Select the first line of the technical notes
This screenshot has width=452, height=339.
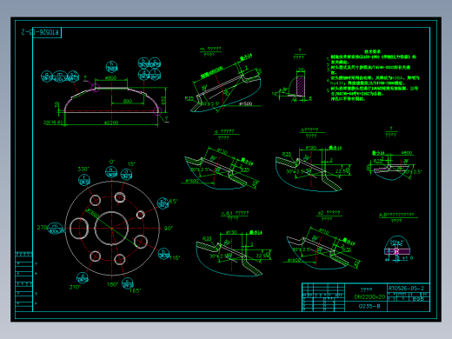[374, 56]
